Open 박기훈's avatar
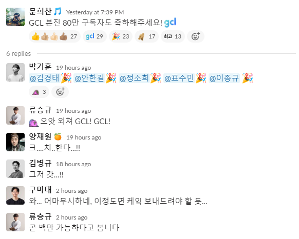 [x=15, y=72]
